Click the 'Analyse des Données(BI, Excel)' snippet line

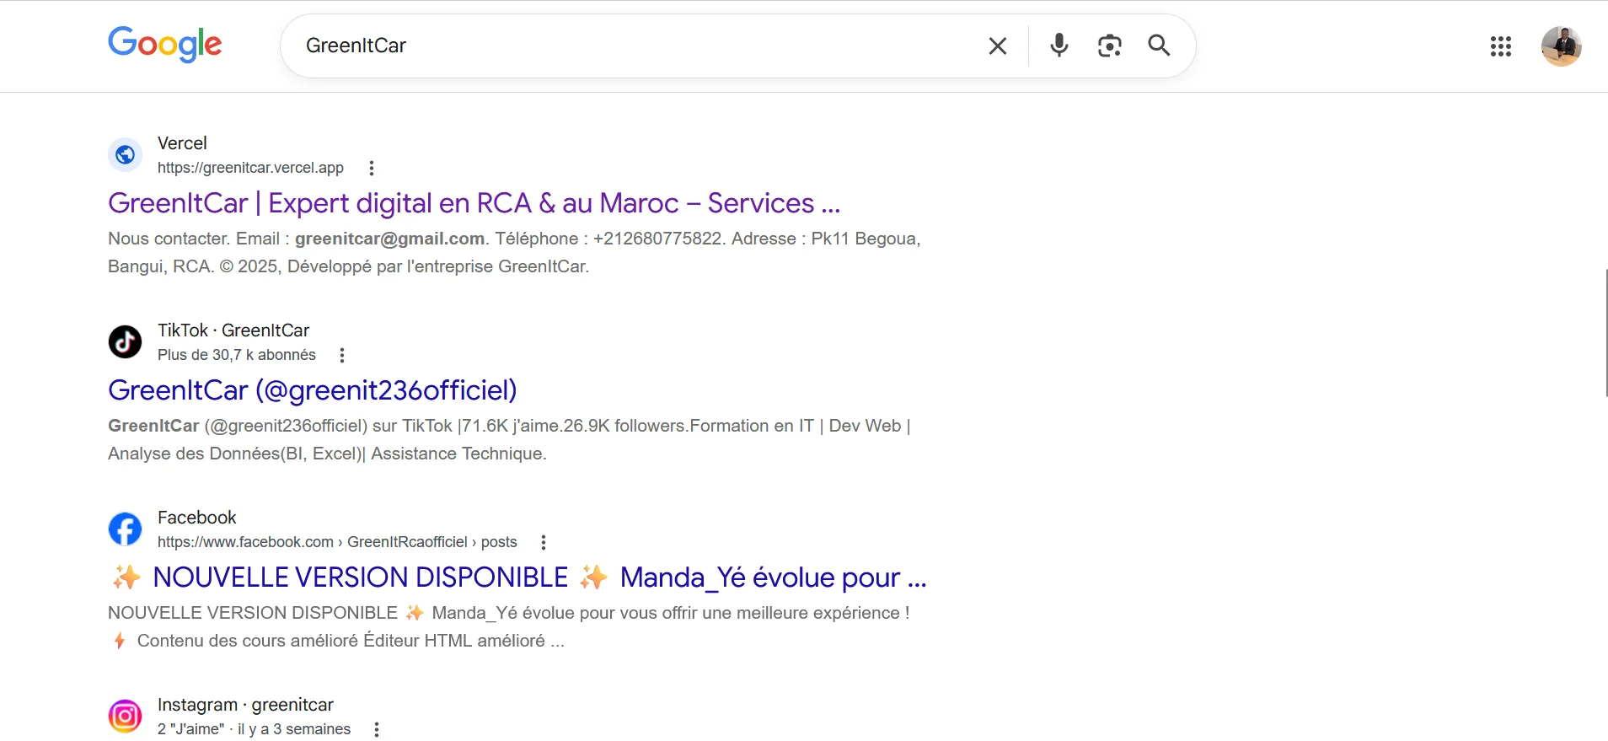click(327, 454)
